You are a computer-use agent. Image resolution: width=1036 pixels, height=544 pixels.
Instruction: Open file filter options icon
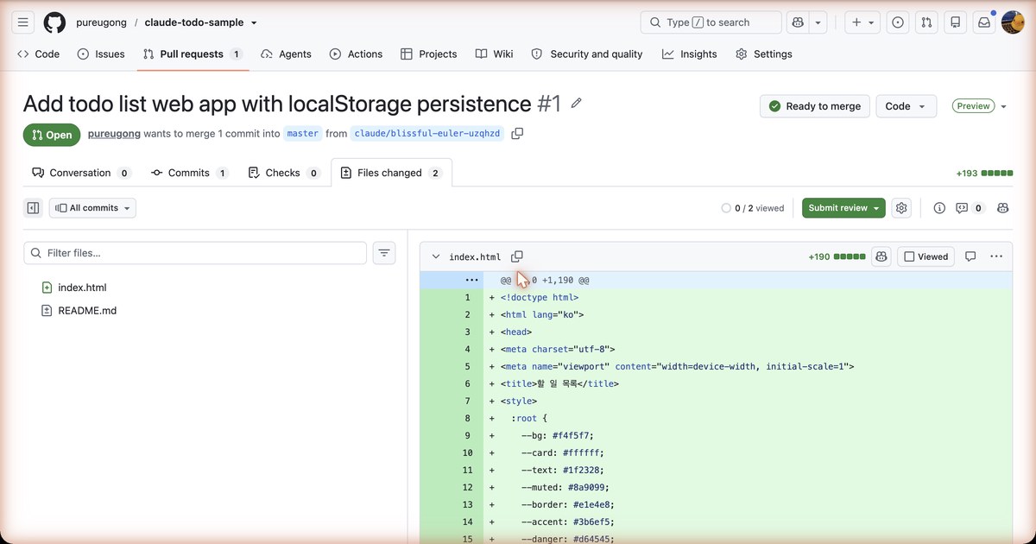click(384, 253)
